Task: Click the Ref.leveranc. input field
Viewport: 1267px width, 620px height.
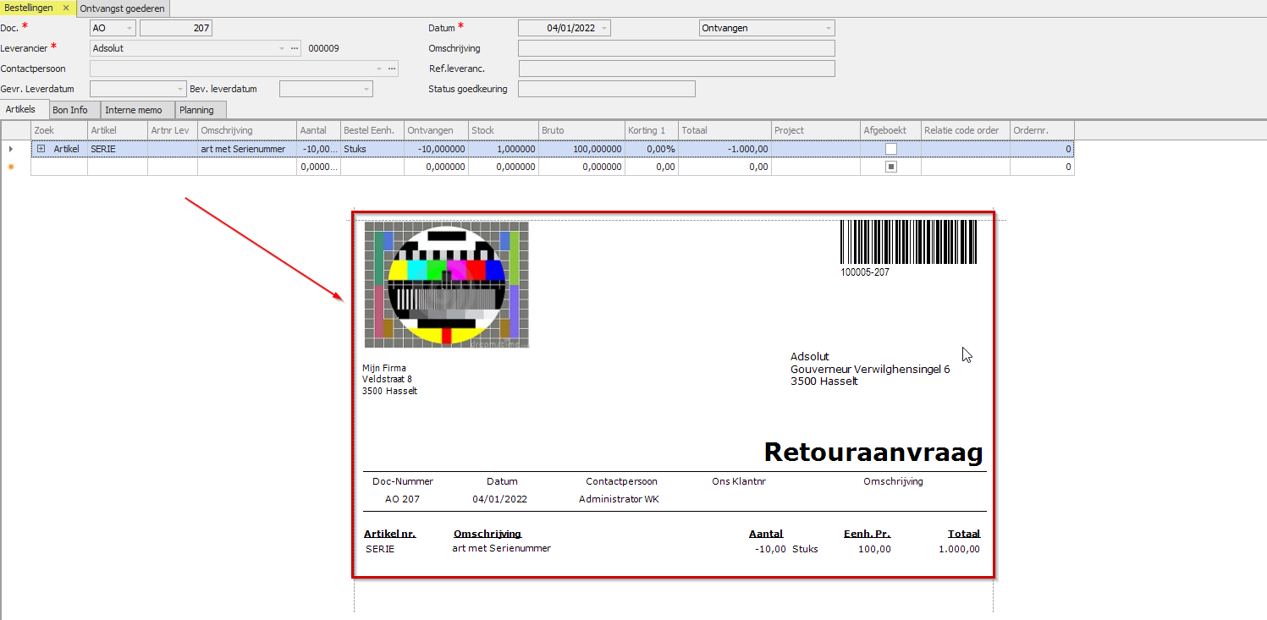Action: (676, 69)
